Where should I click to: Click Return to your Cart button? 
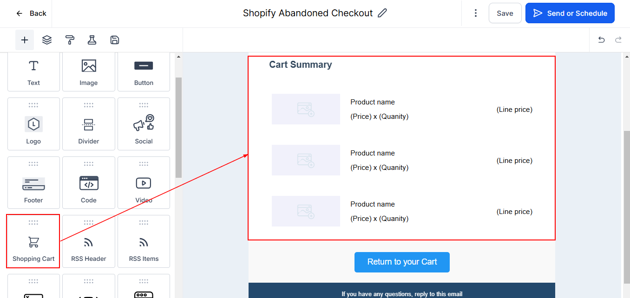[402, 262]
